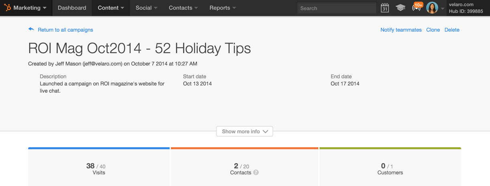Viewport: 490px width, 186px height.
Task: Open notifications icon with 10+ badge
Action: 417,7
